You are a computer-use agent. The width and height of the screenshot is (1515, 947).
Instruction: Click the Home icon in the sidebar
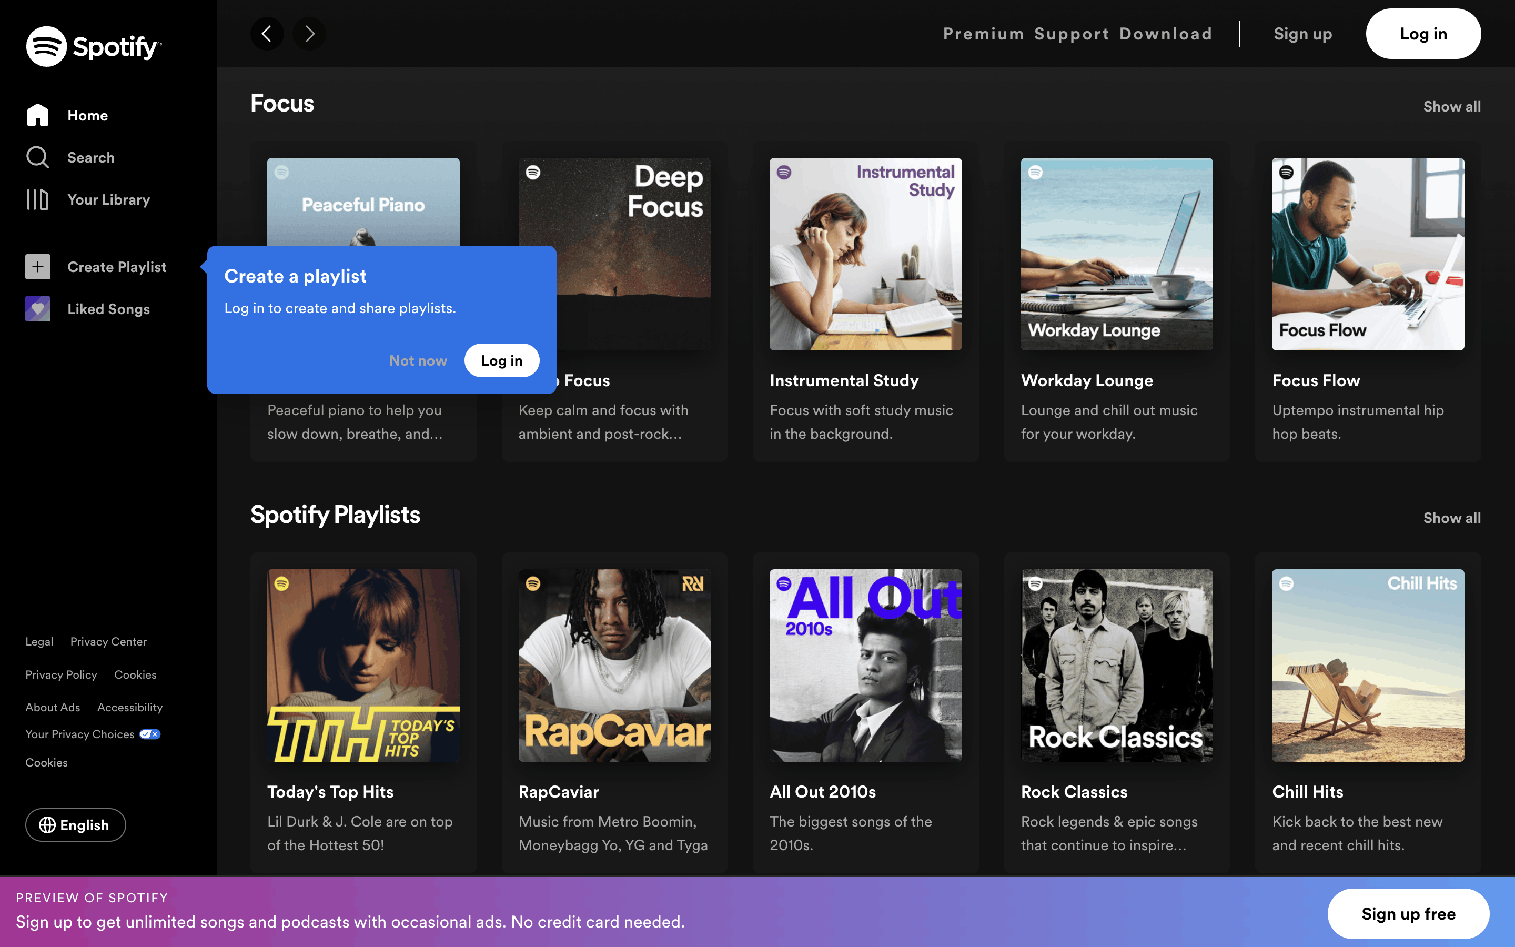click(x=37, y=115)
